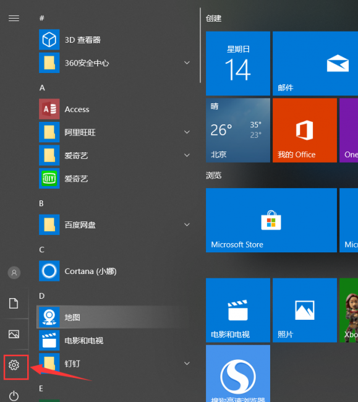This screenshot has height=402, width=358.
Task: Click the D section letter header
Action: pos(42,296)
